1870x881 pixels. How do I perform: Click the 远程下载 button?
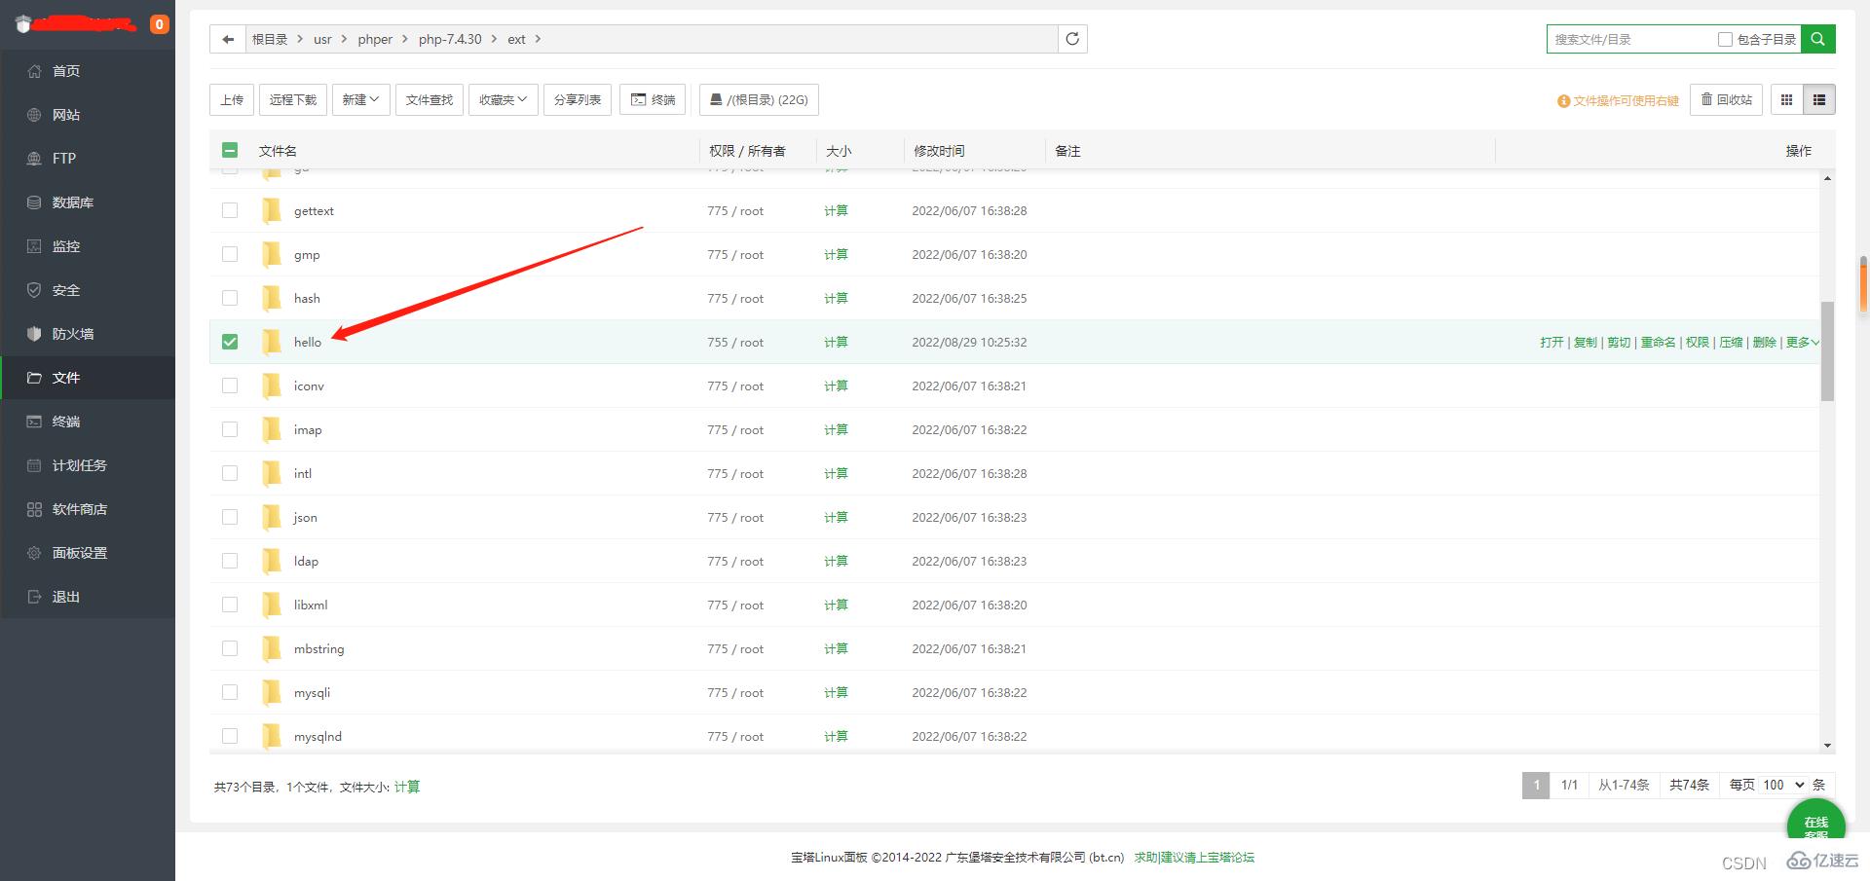[293, 99]
